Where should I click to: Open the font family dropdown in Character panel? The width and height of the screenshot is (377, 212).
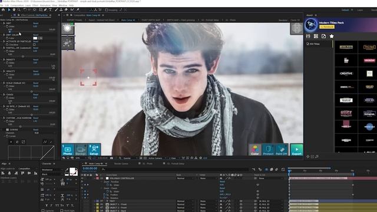pos(52,170)
